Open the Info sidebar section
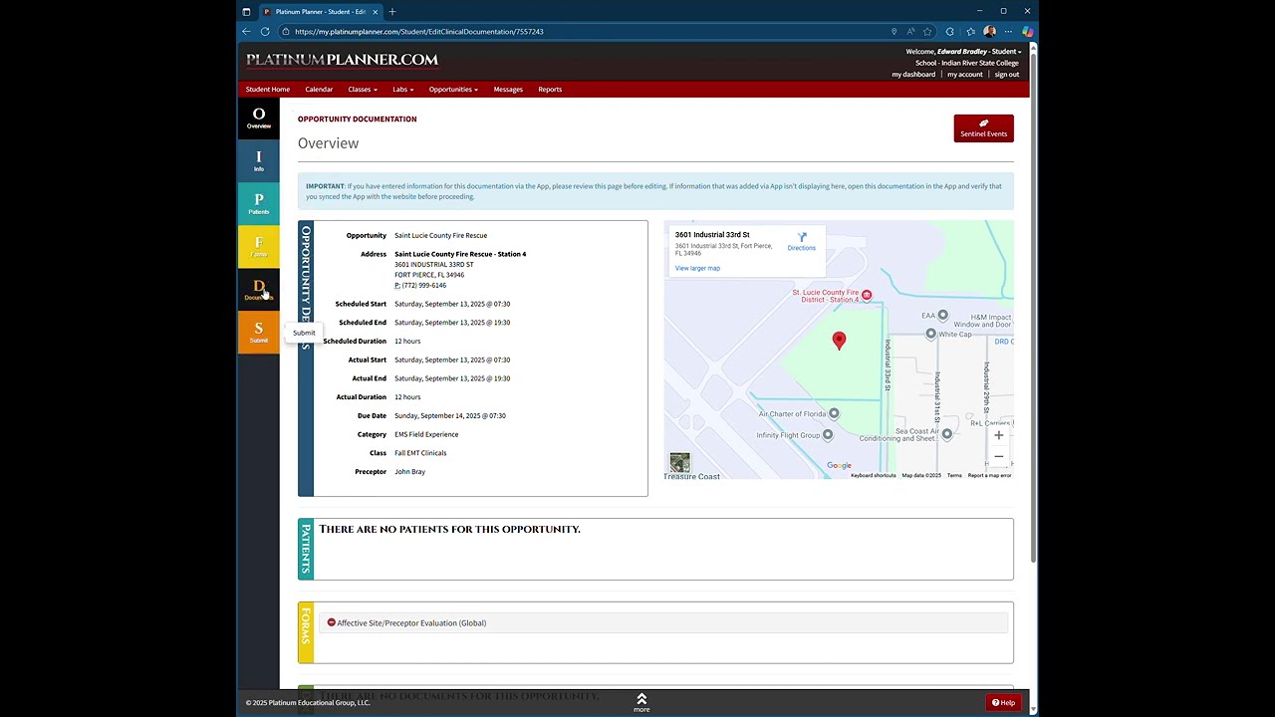 tap(258, 161)
